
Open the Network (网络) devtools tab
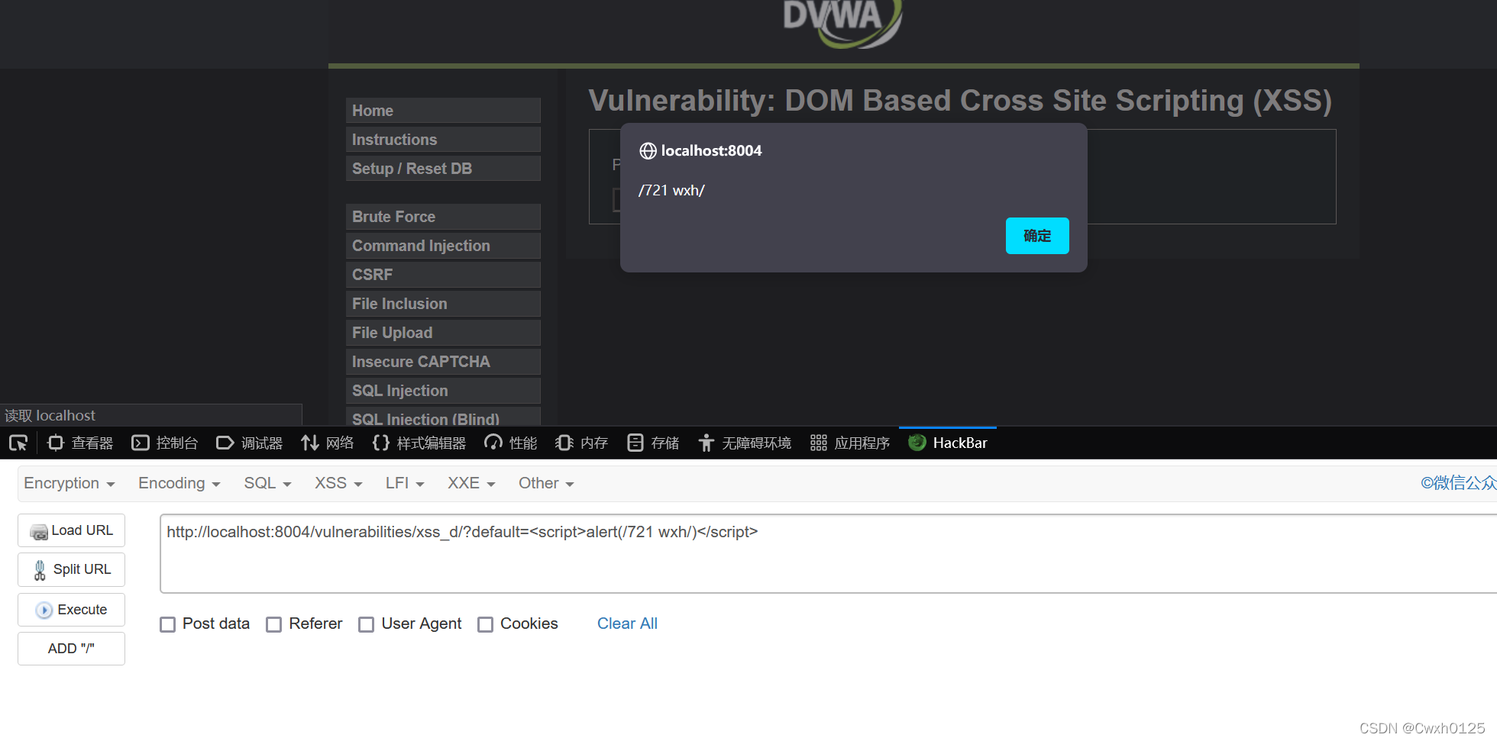(x=328, y=443)
